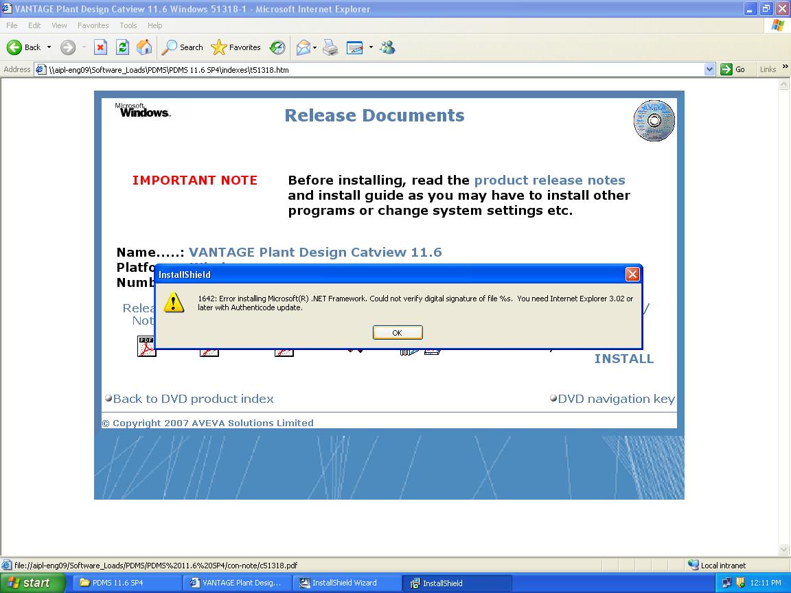This screenshot has height=593, width=791.
Task: Click the INSTALL link
Action: [623, 358]
